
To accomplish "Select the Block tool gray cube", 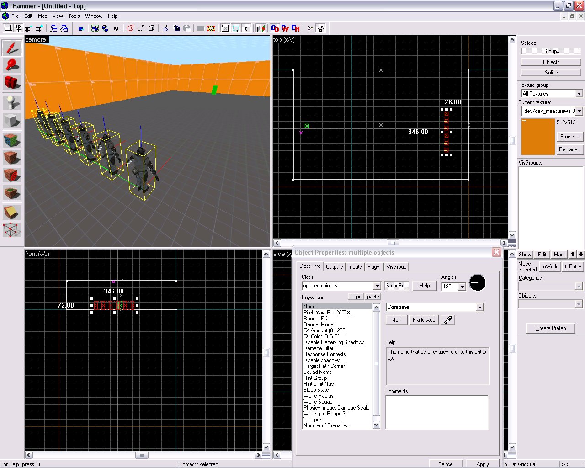I will click(x=12, y=120).
